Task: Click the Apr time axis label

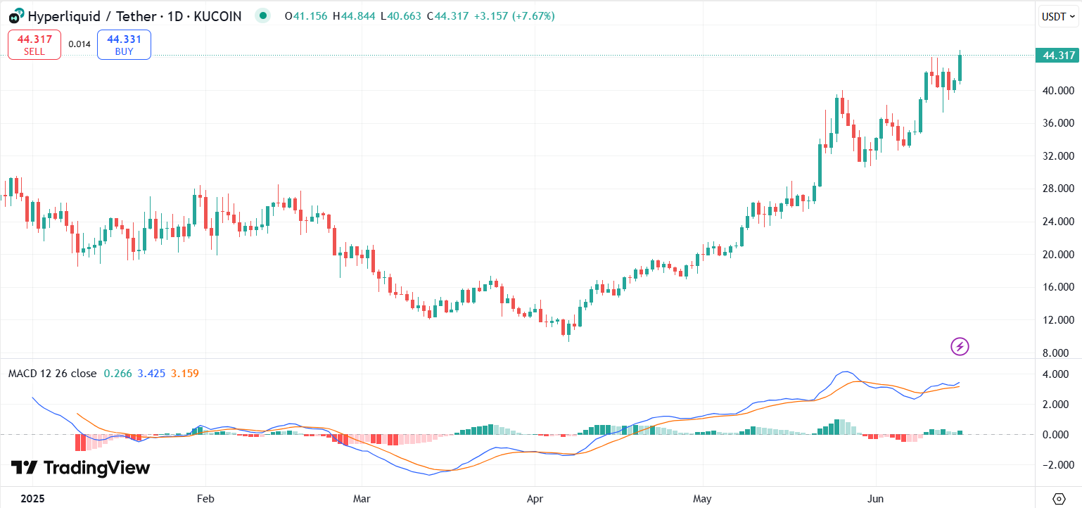Action: click(x=534, y=499)
